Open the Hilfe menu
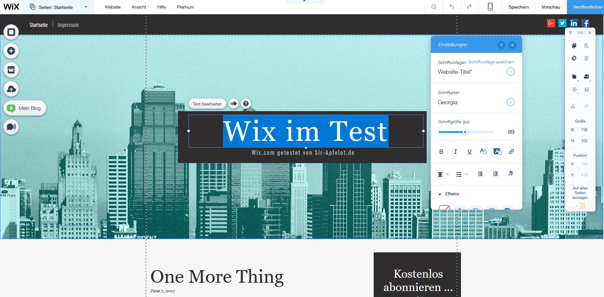The width and height of the screenshot is (604, 297). coord(161,7)
